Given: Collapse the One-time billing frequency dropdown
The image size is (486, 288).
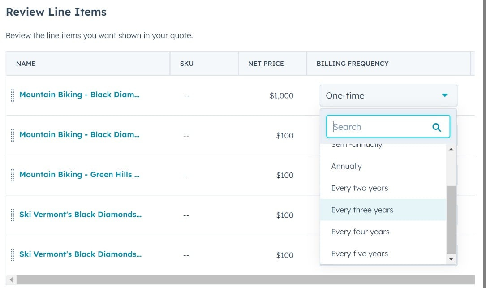Looking at the screenshot, I should [388, 95].
